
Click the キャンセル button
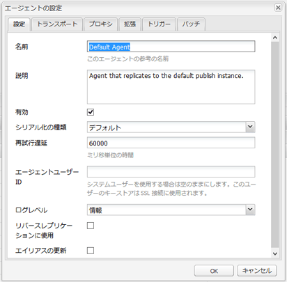coord(257,271)
